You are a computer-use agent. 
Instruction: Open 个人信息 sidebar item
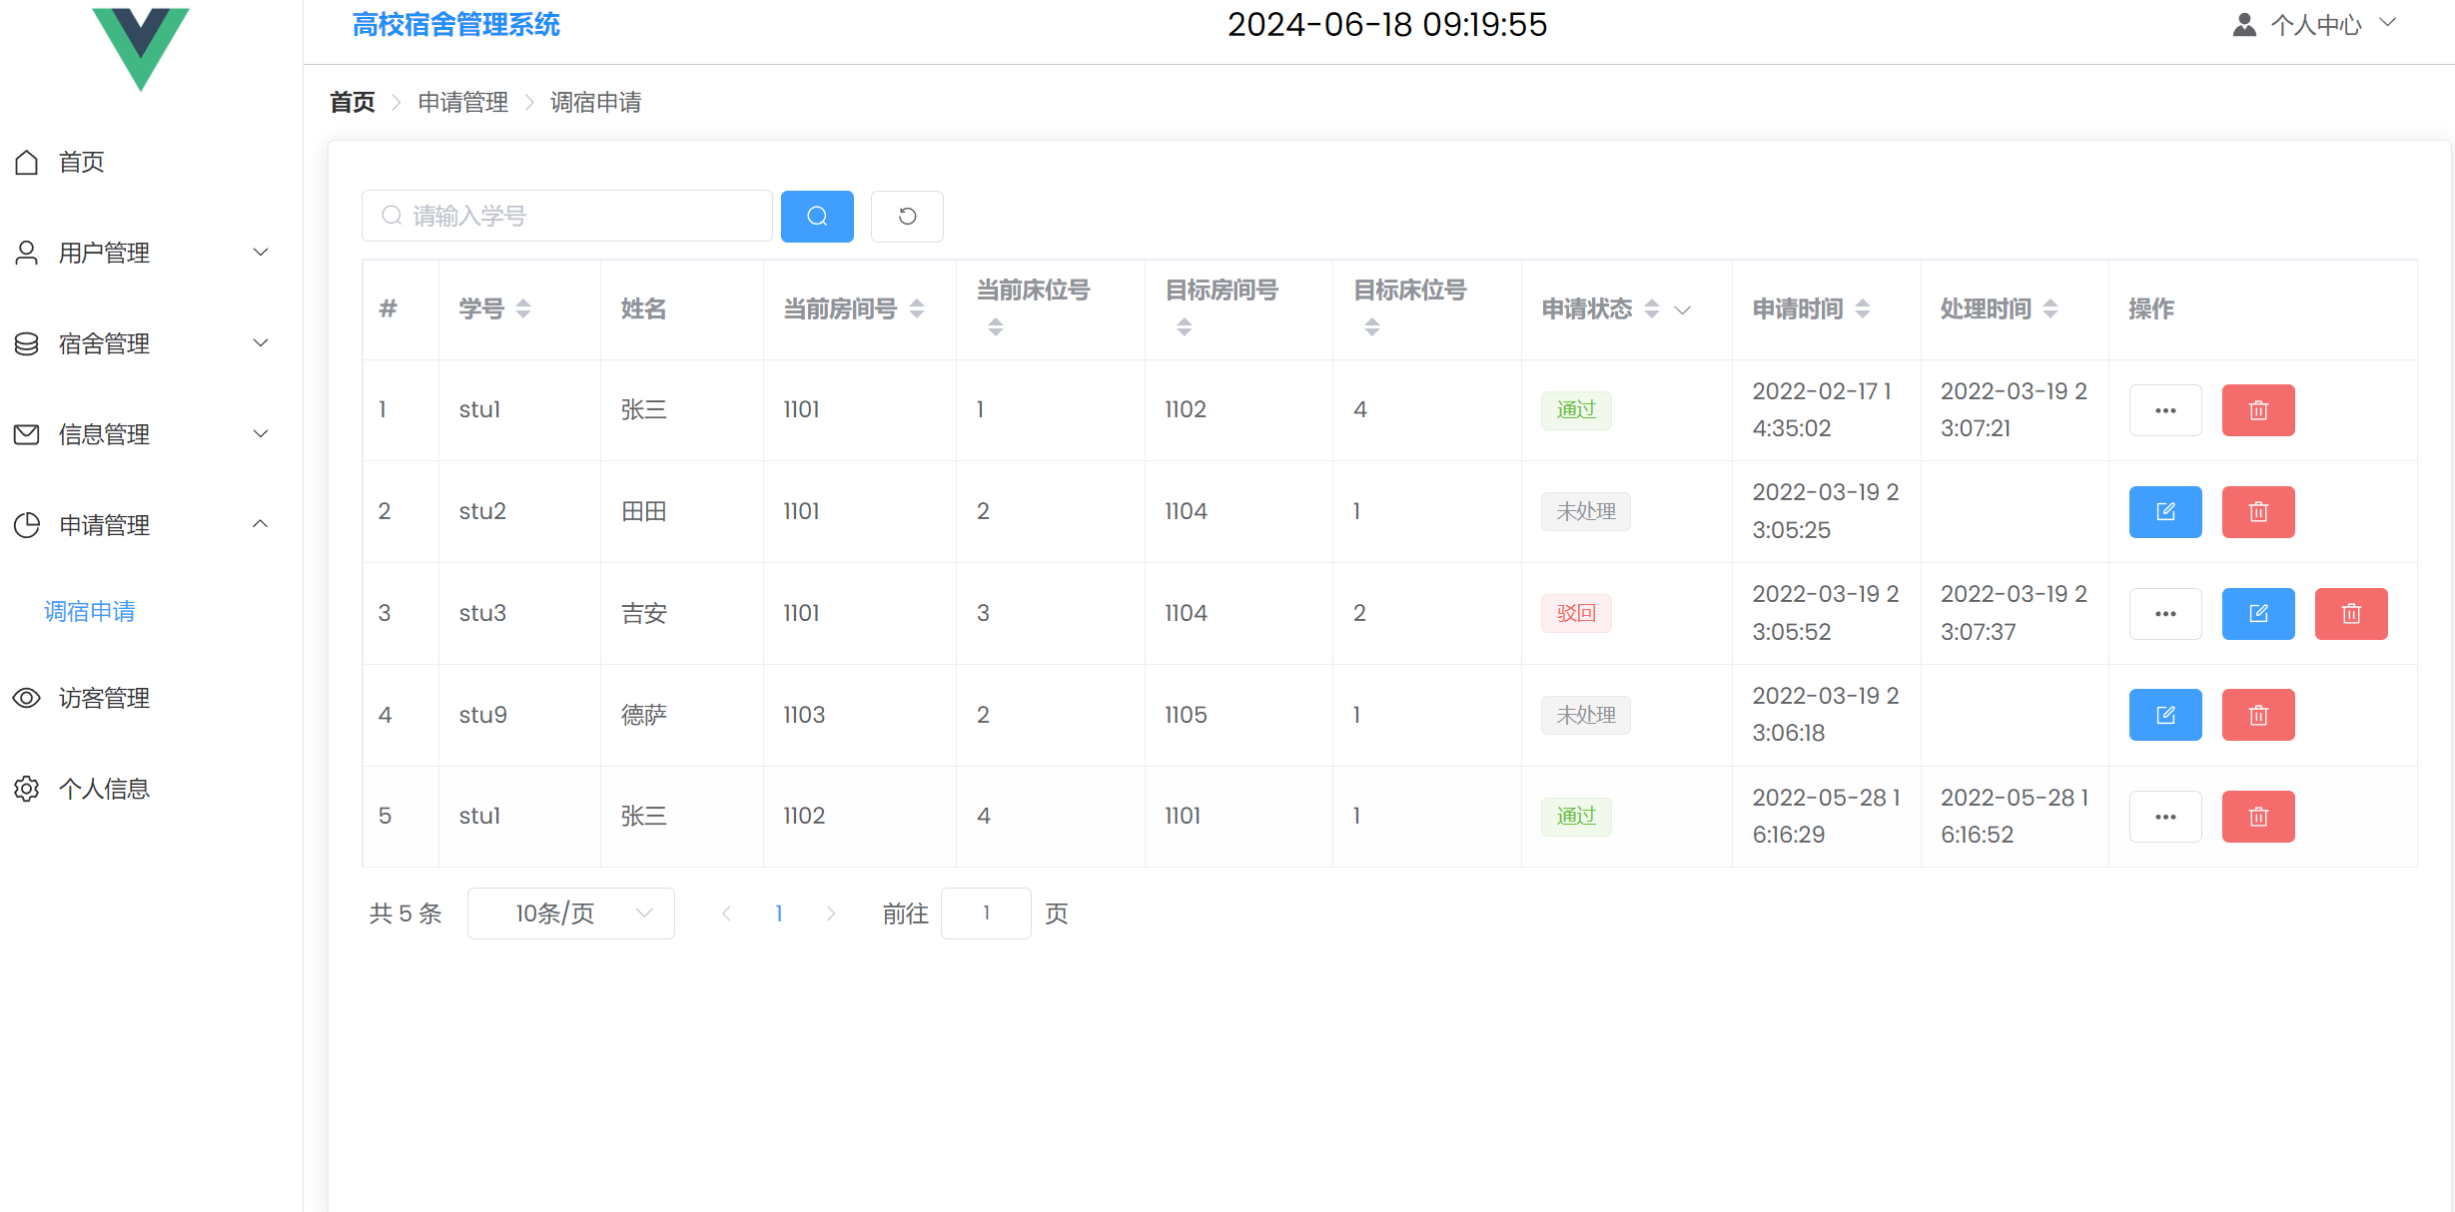[104, 789]
